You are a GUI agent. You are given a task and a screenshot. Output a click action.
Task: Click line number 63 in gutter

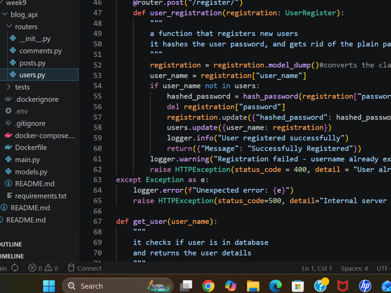[97, 180]
